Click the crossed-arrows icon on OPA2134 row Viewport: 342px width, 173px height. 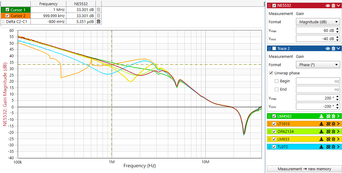(x=328, y=132)
